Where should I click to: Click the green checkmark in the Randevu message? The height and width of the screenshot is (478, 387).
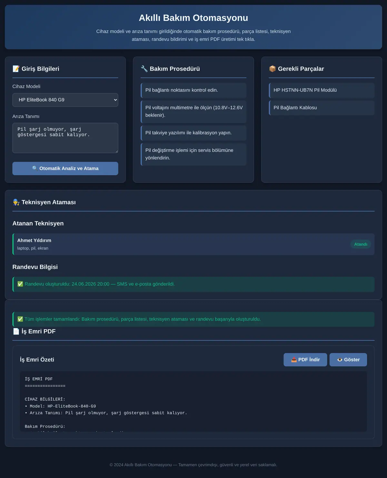(x=20, y=284)
